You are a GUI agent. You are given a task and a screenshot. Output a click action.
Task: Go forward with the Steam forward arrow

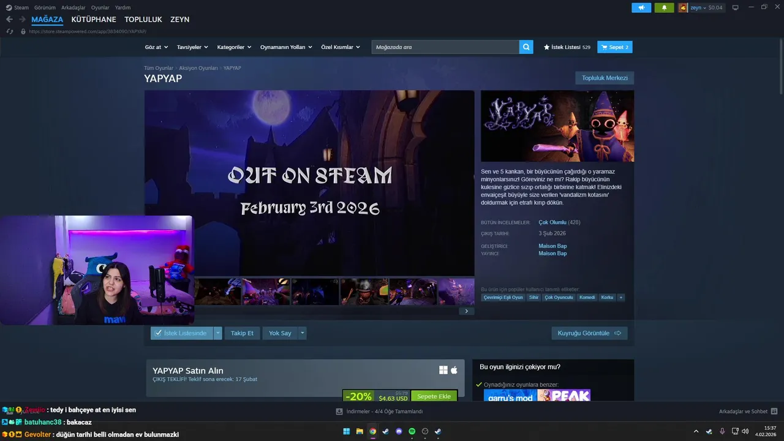(x=22, y=20)
